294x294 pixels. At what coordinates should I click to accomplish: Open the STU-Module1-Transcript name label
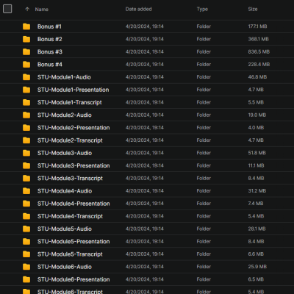coord(70,102)
